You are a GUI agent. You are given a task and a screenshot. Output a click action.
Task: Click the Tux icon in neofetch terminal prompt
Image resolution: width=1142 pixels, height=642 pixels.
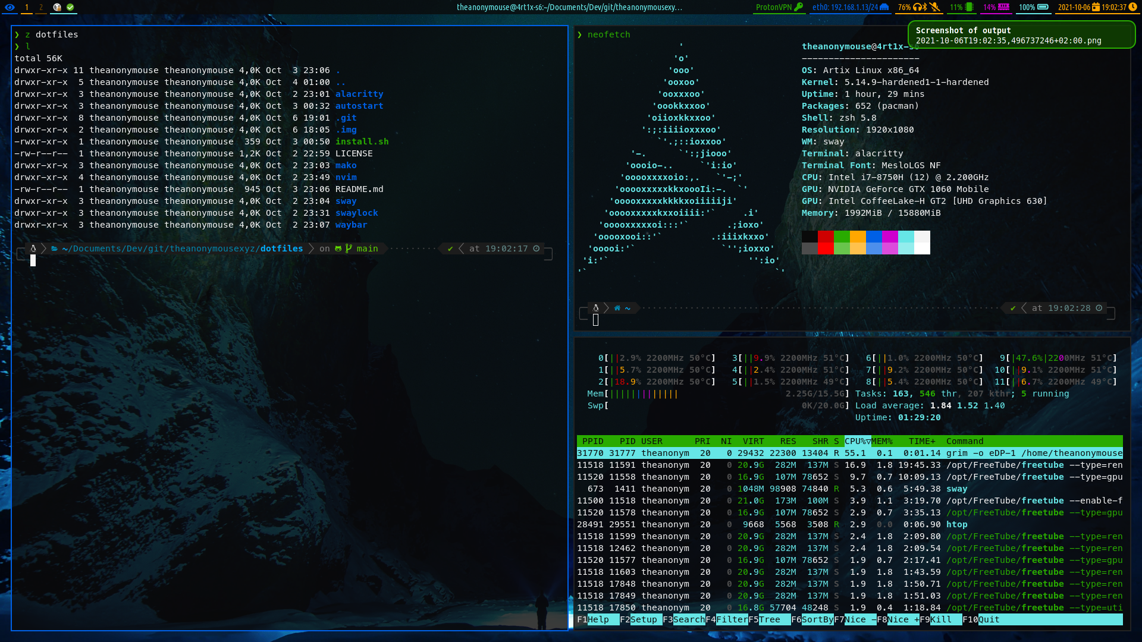(x=595, y=308)
